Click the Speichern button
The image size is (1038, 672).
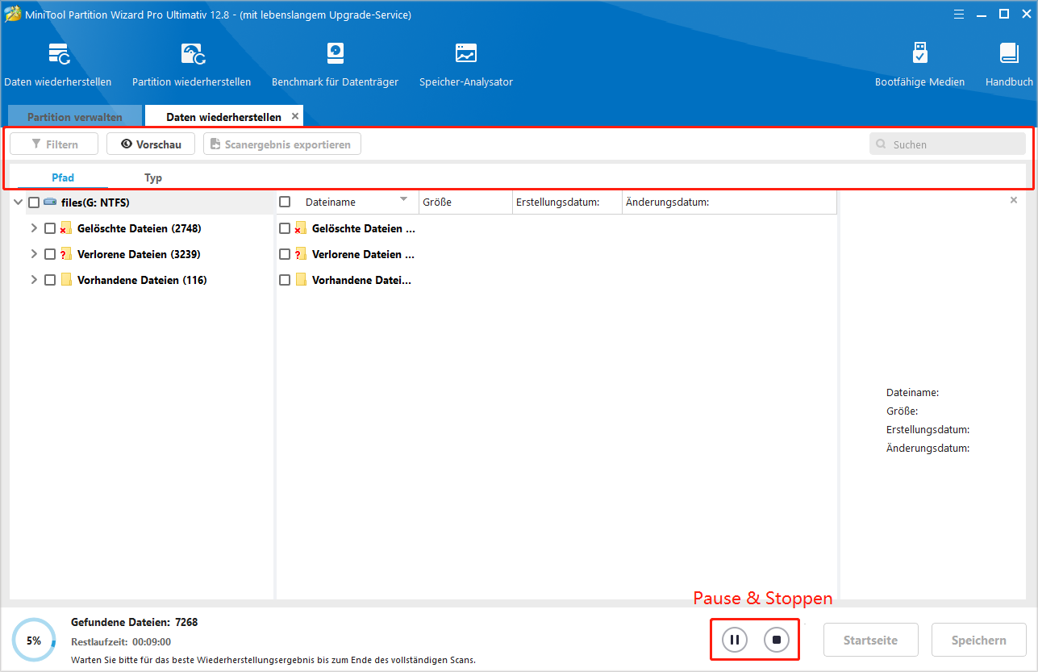coord(979,640)
